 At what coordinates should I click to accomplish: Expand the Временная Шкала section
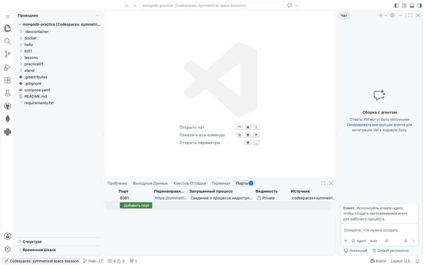pos(58,250)
